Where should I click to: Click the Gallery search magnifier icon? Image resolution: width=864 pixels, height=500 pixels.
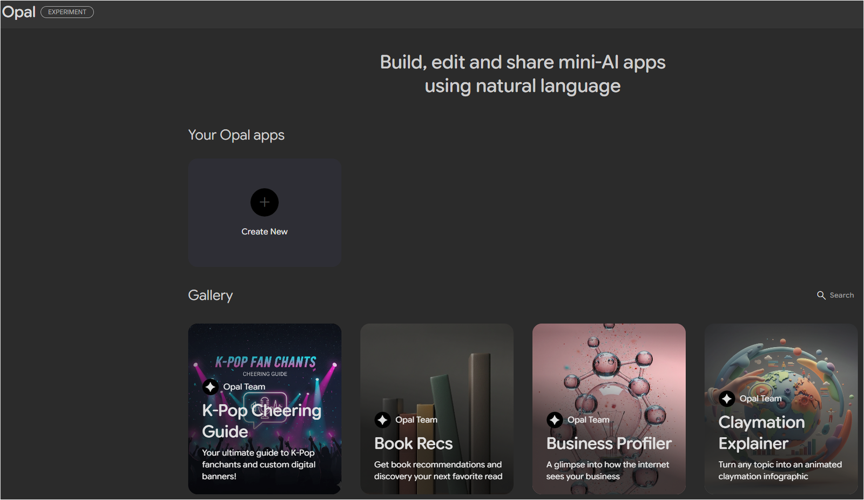point(821,295)
